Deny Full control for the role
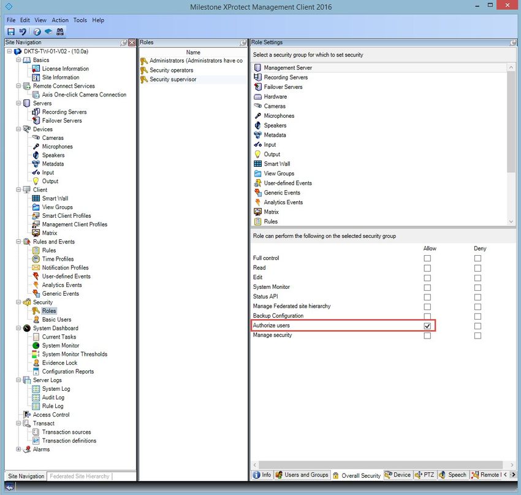This screenshot has height=495, width=521. [477, 258]
